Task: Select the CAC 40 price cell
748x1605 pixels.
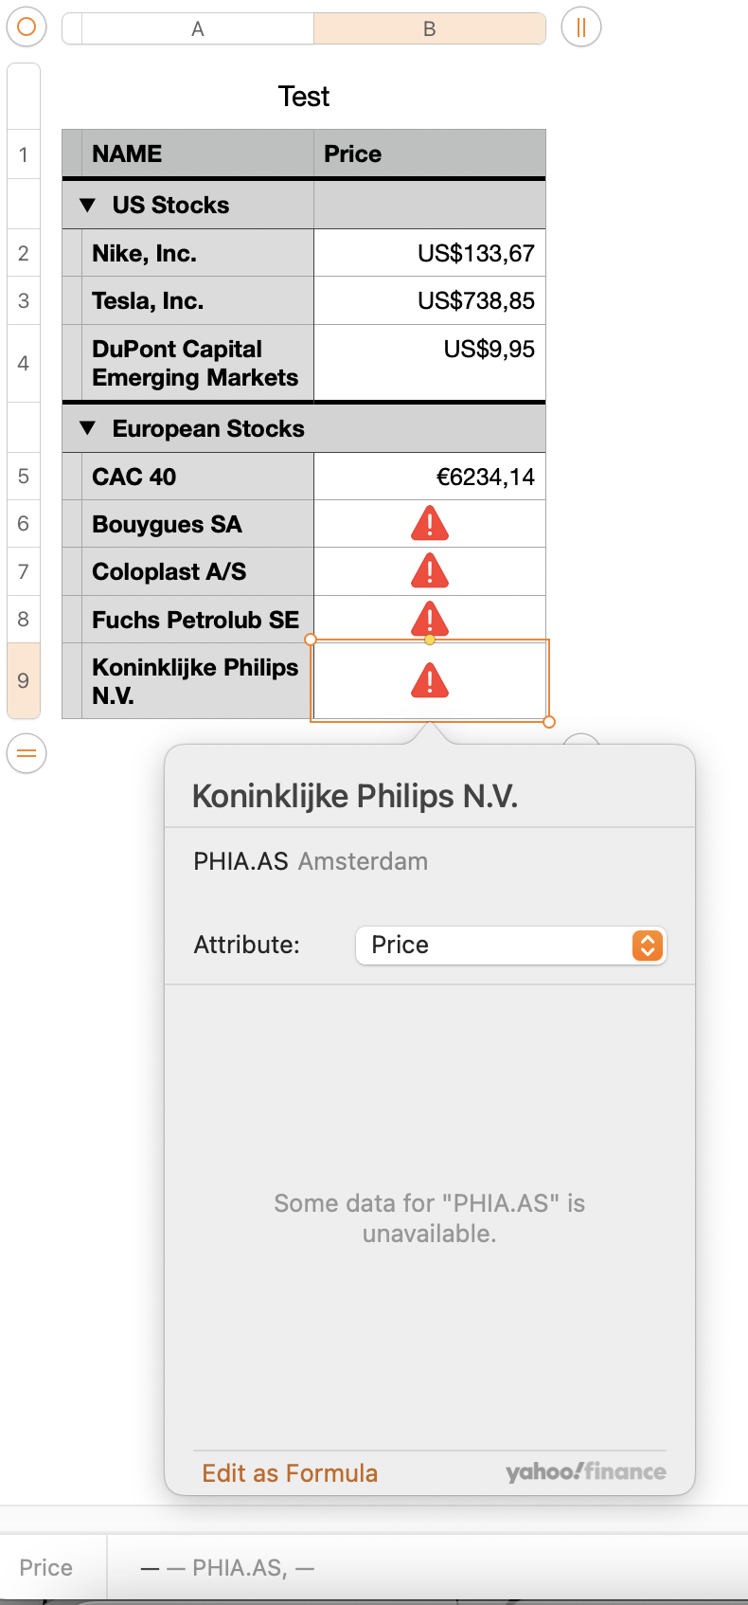Action: pos(429,477)
